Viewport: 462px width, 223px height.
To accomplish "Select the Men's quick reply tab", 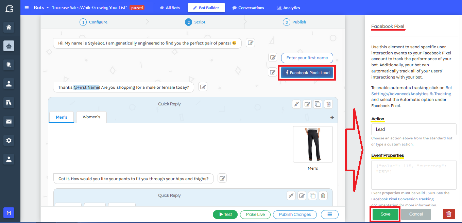I will click(62, 117).
